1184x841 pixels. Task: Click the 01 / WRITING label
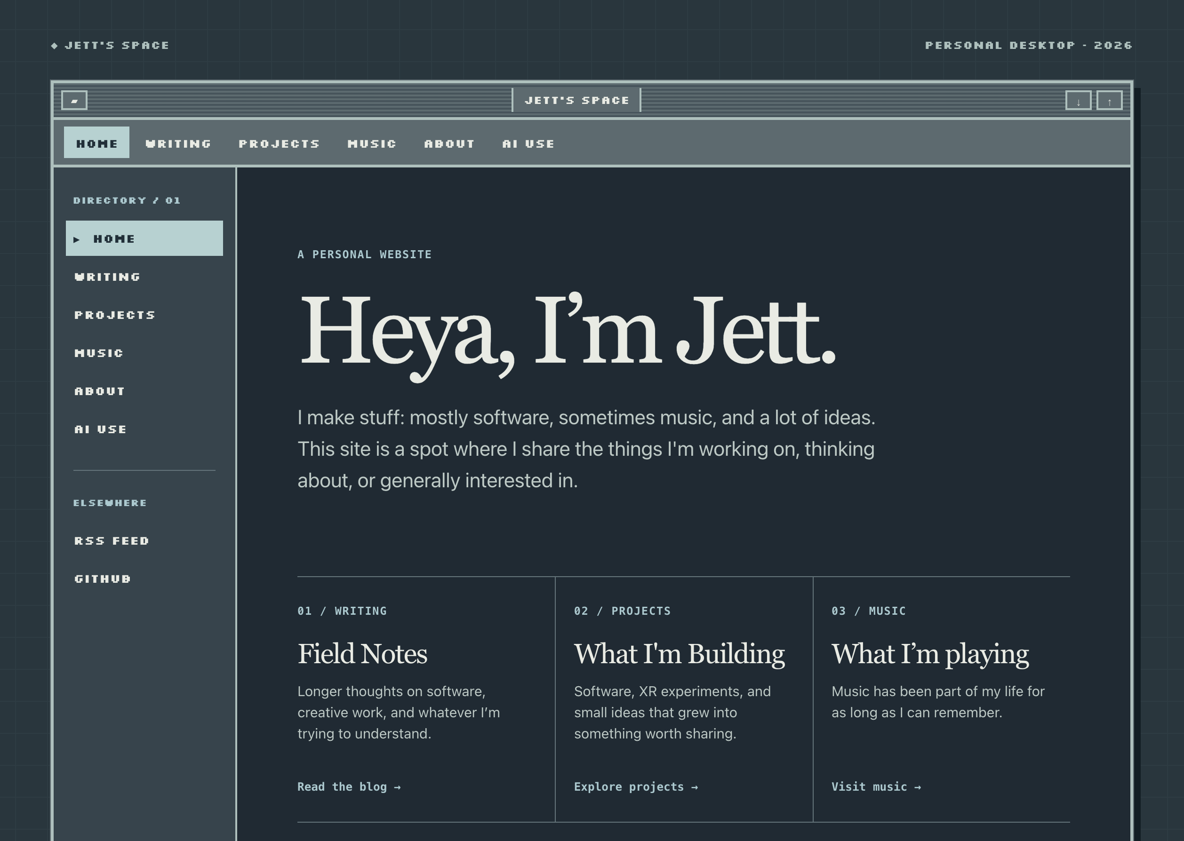click(x=342, y=611)
